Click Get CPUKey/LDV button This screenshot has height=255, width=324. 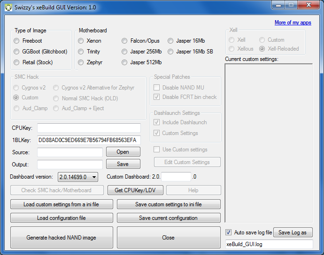coord(135,190)
